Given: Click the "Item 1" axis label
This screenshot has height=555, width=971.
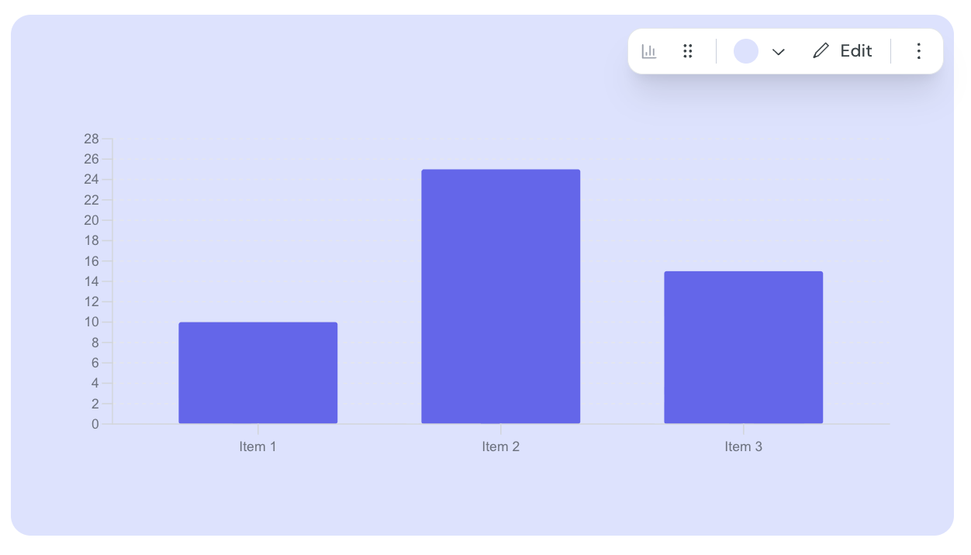Looking at the screenshot, I should coord(258,446).
